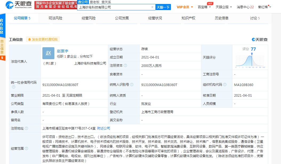Screen dimensions: 281x164
Task: Click the taxpayer ID value next to 纳税人识别号
Action: click(x=159, y=85)
